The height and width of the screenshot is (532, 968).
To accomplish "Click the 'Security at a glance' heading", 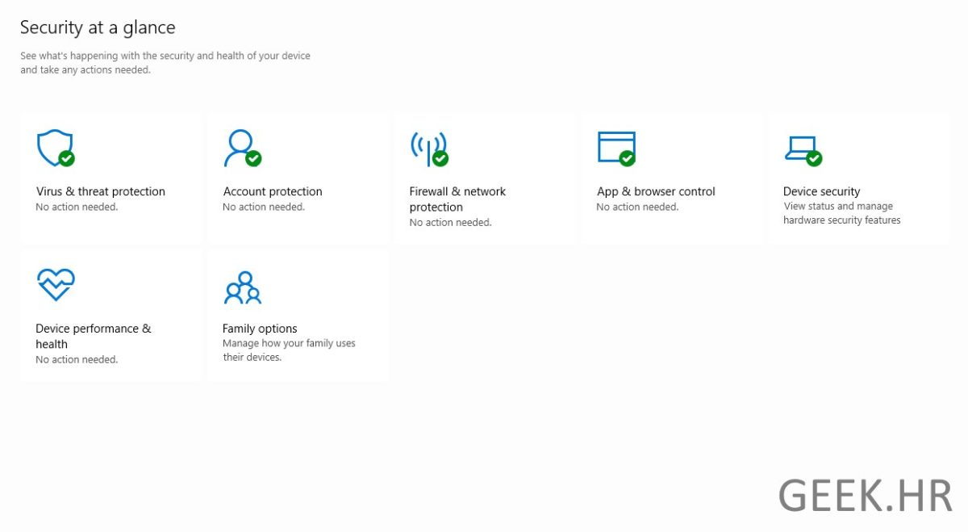I will click(98, 27).
